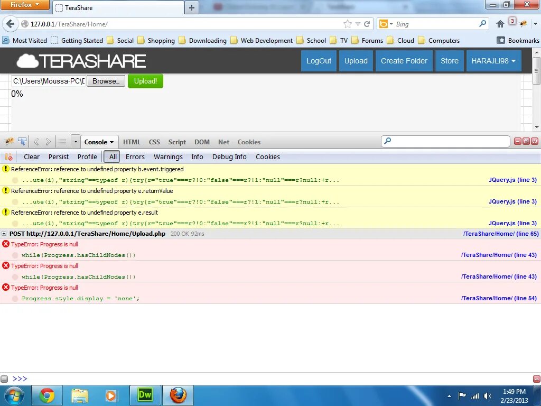Switch to the CSS panel tab
541x406 pixels.
pyautogui.click(x=154, y=142)
